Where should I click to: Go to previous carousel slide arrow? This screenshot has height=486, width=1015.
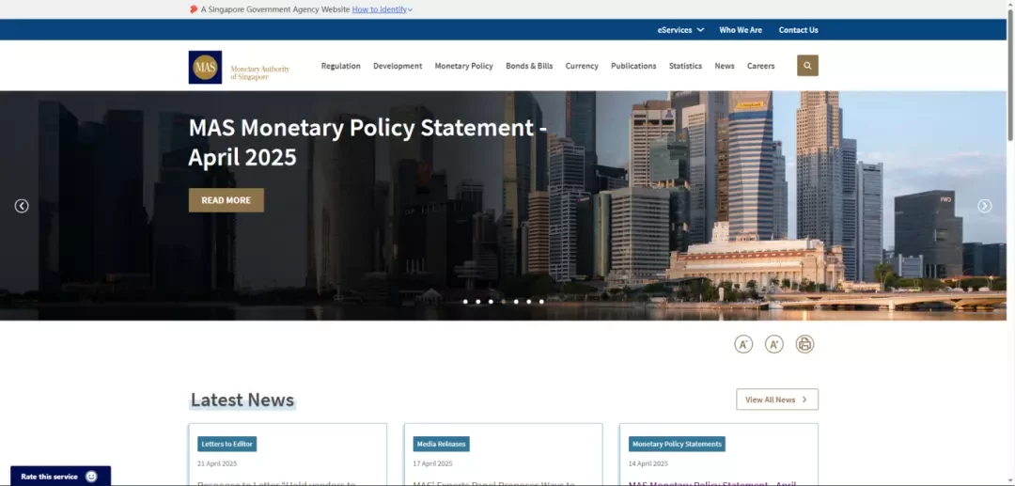(22, 206)
